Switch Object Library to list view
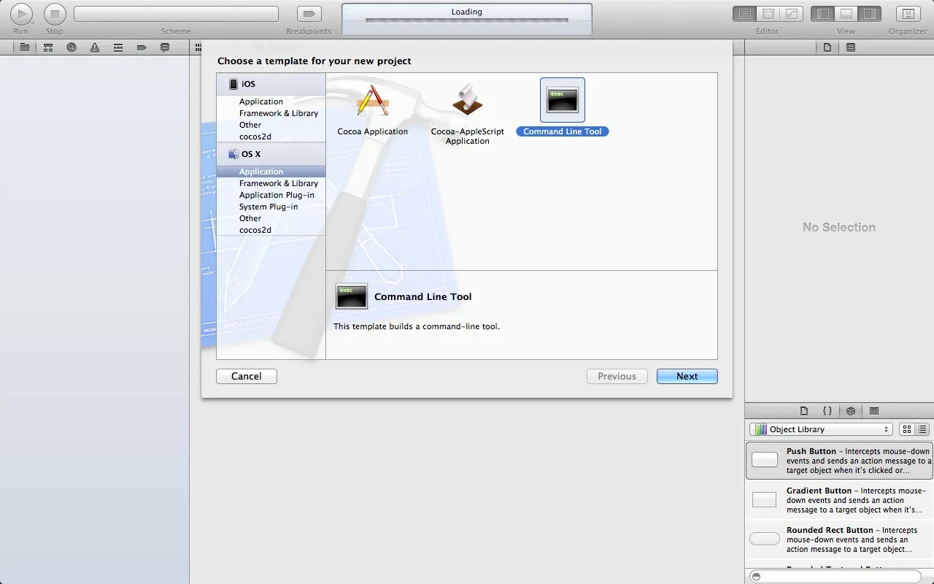This screenshot has height=584, width=934. click(922, 429)
